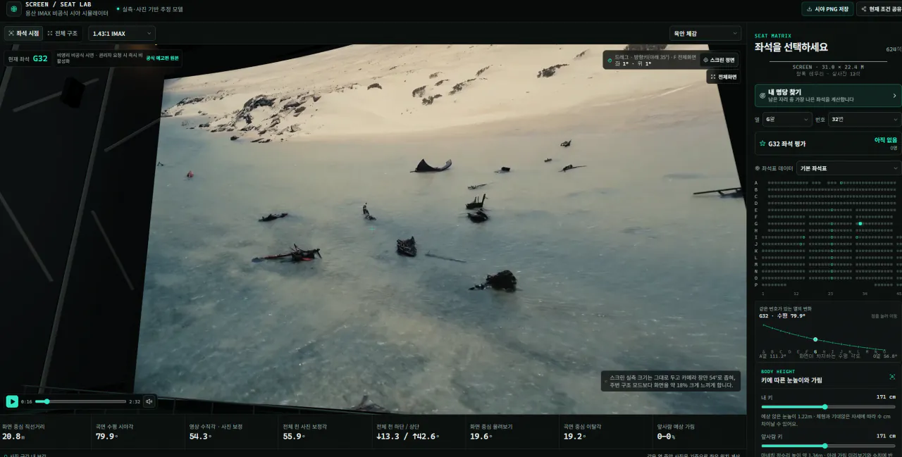This screenshot has width=902, height=457.
Task: Click the 좌석을 선택하세요 heading
Action: pyautogui.click(x=791, y=47)
